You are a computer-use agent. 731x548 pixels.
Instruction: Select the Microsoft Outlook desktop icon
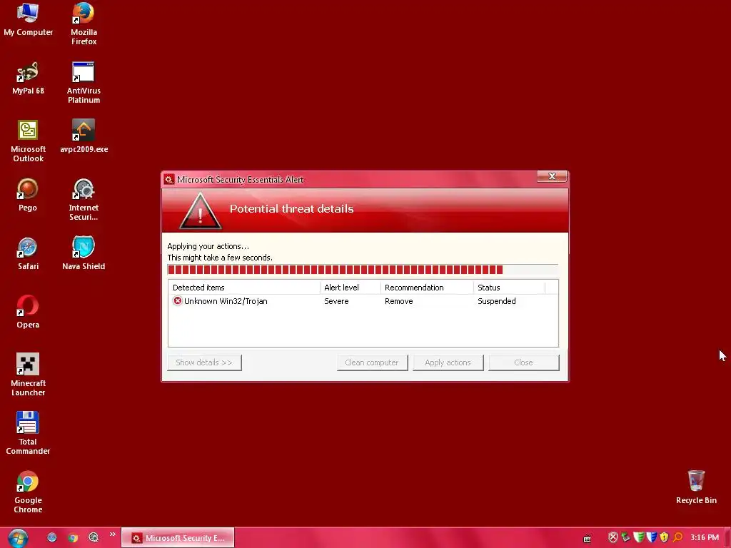(x=28, y=141)
